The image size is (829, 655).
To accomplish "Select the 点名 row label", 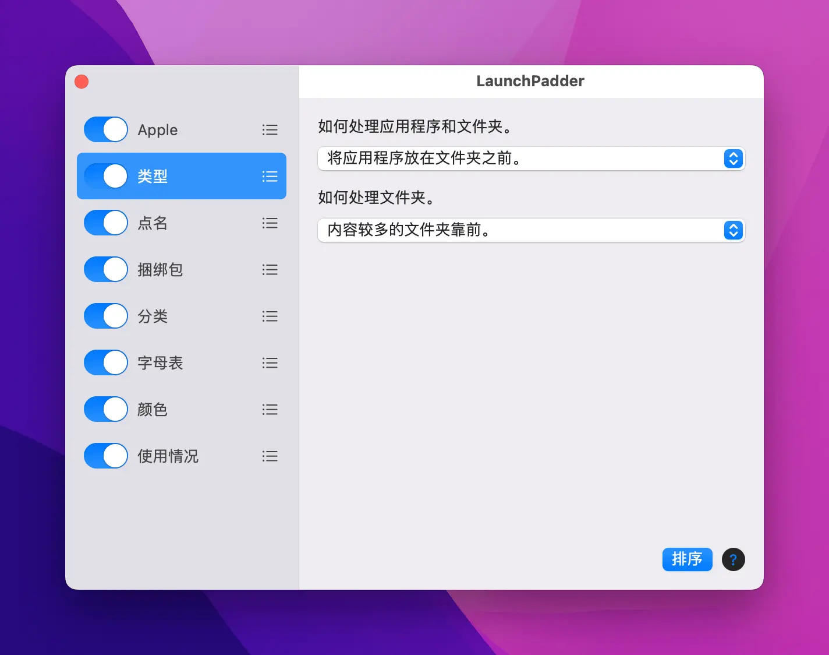I will coord(153,223).
